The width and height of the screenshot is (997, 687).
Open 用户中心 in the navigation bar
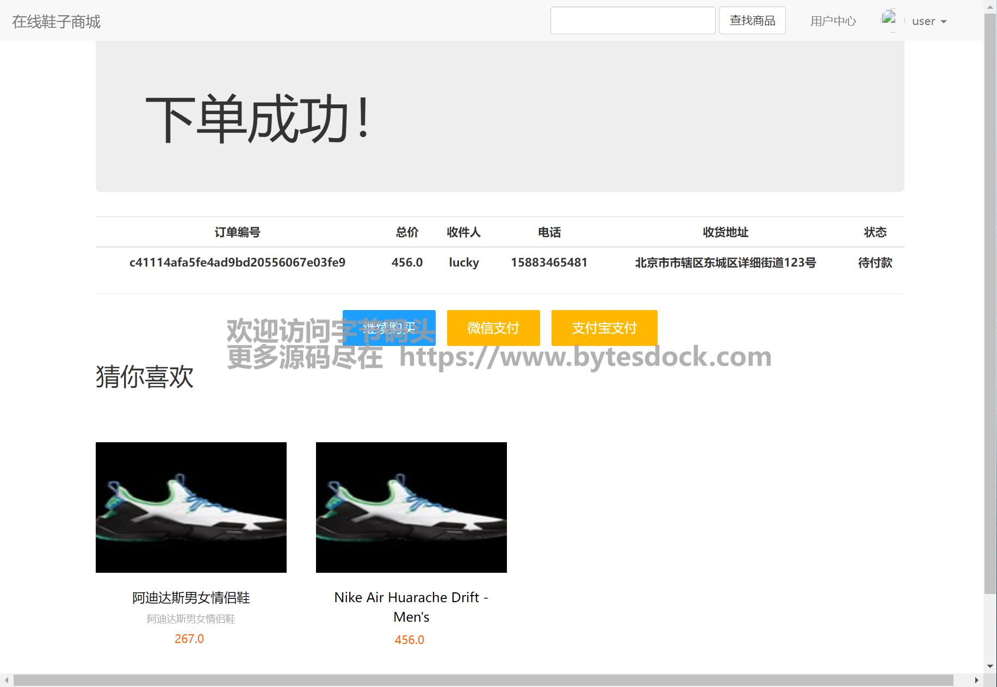point(833,21)
